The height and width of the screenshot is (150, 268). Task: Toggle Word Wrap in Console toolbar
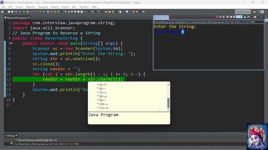[234, 17]
